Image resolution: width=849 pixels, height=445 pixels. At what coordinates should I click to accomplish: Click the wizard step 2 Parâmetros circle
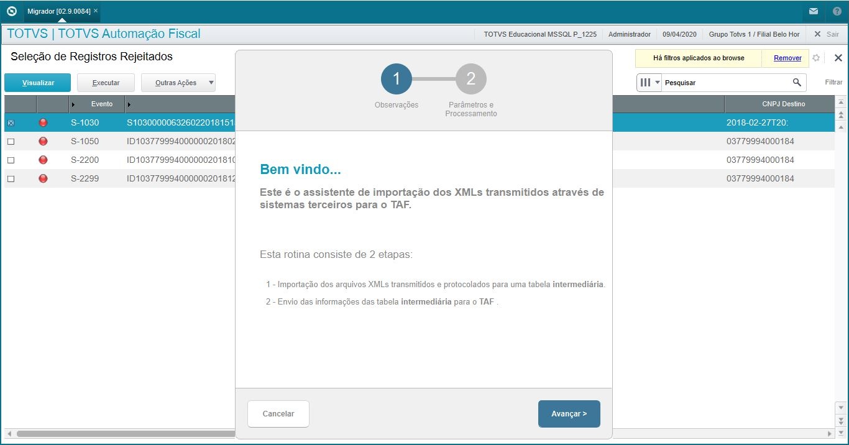pos(471,78)
